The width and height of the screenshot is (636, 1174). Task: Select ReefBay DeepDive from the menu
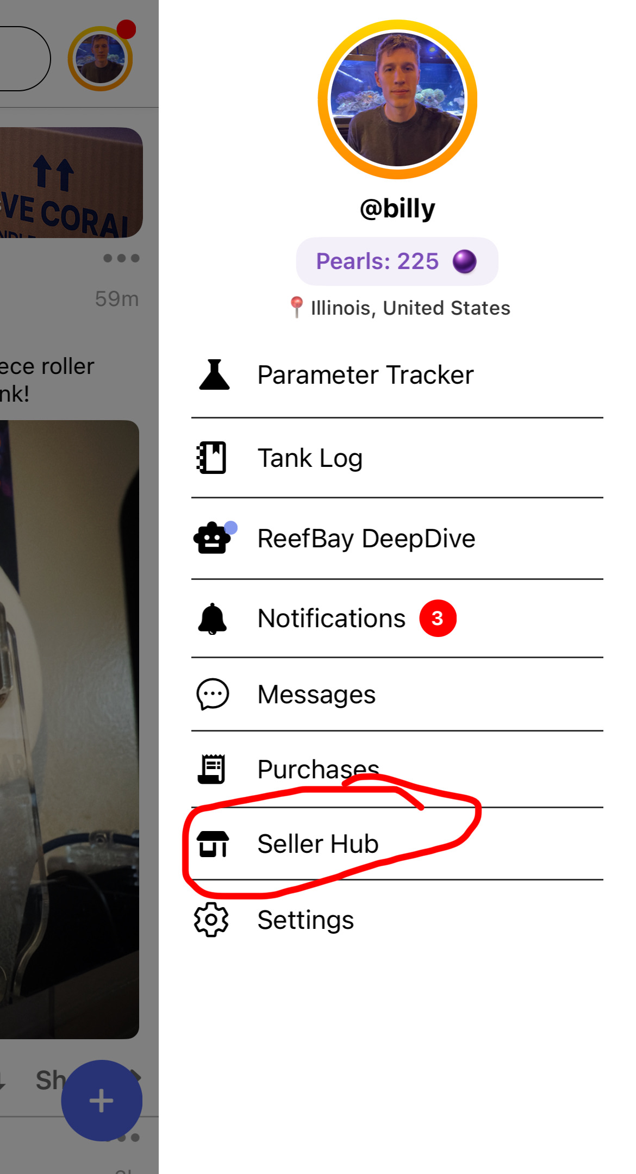coord(397,539)
